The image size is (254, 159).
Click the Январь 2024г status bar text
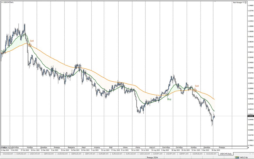pyautogui.click(x=153, y=157)
